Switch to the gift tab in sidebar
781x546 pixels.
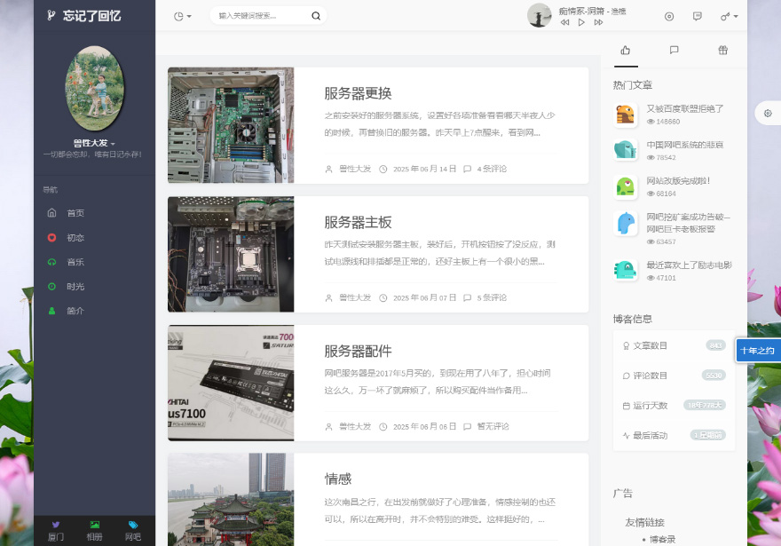point(722,51)
